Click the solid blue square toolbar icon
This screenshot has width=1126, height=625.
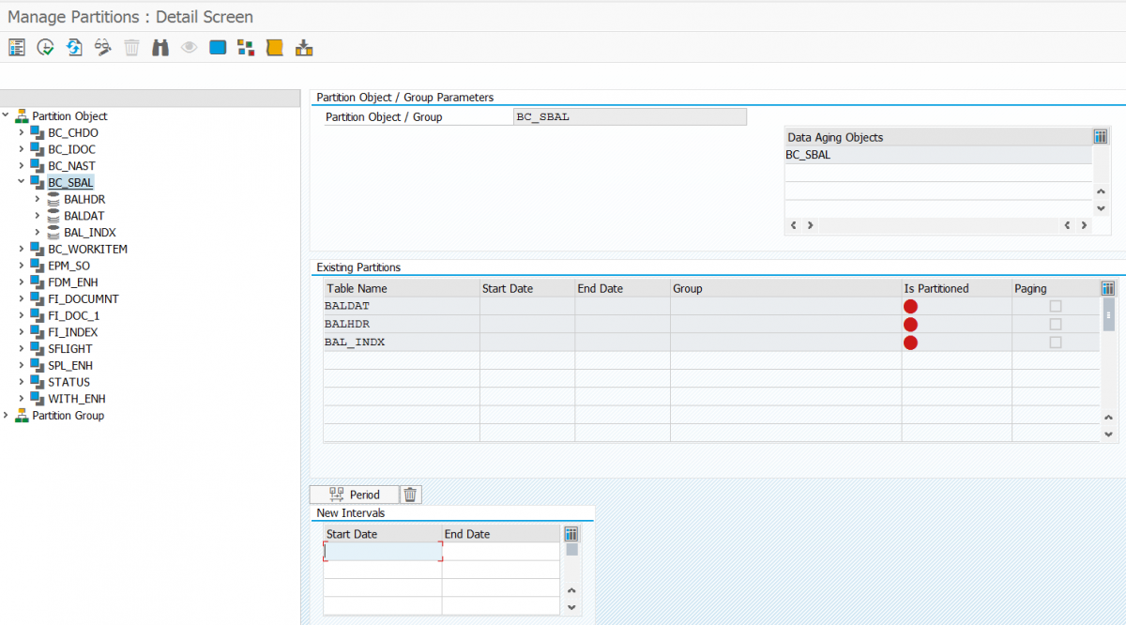[x=218, y=47]
